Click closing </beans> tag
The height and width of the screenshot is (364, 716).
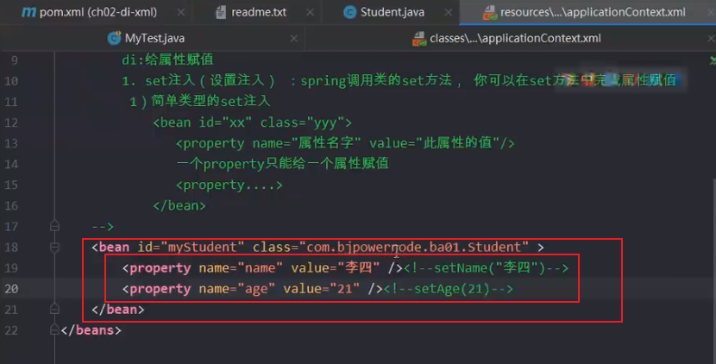coord(91,330)
